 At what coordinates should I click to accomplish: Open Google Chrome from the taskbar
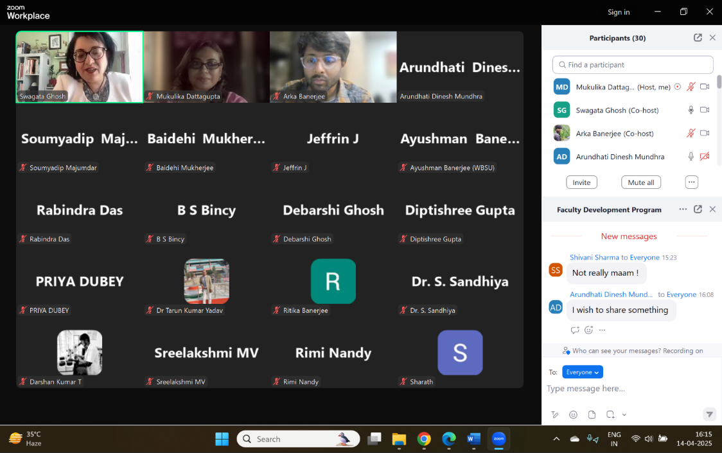(424, 439)
